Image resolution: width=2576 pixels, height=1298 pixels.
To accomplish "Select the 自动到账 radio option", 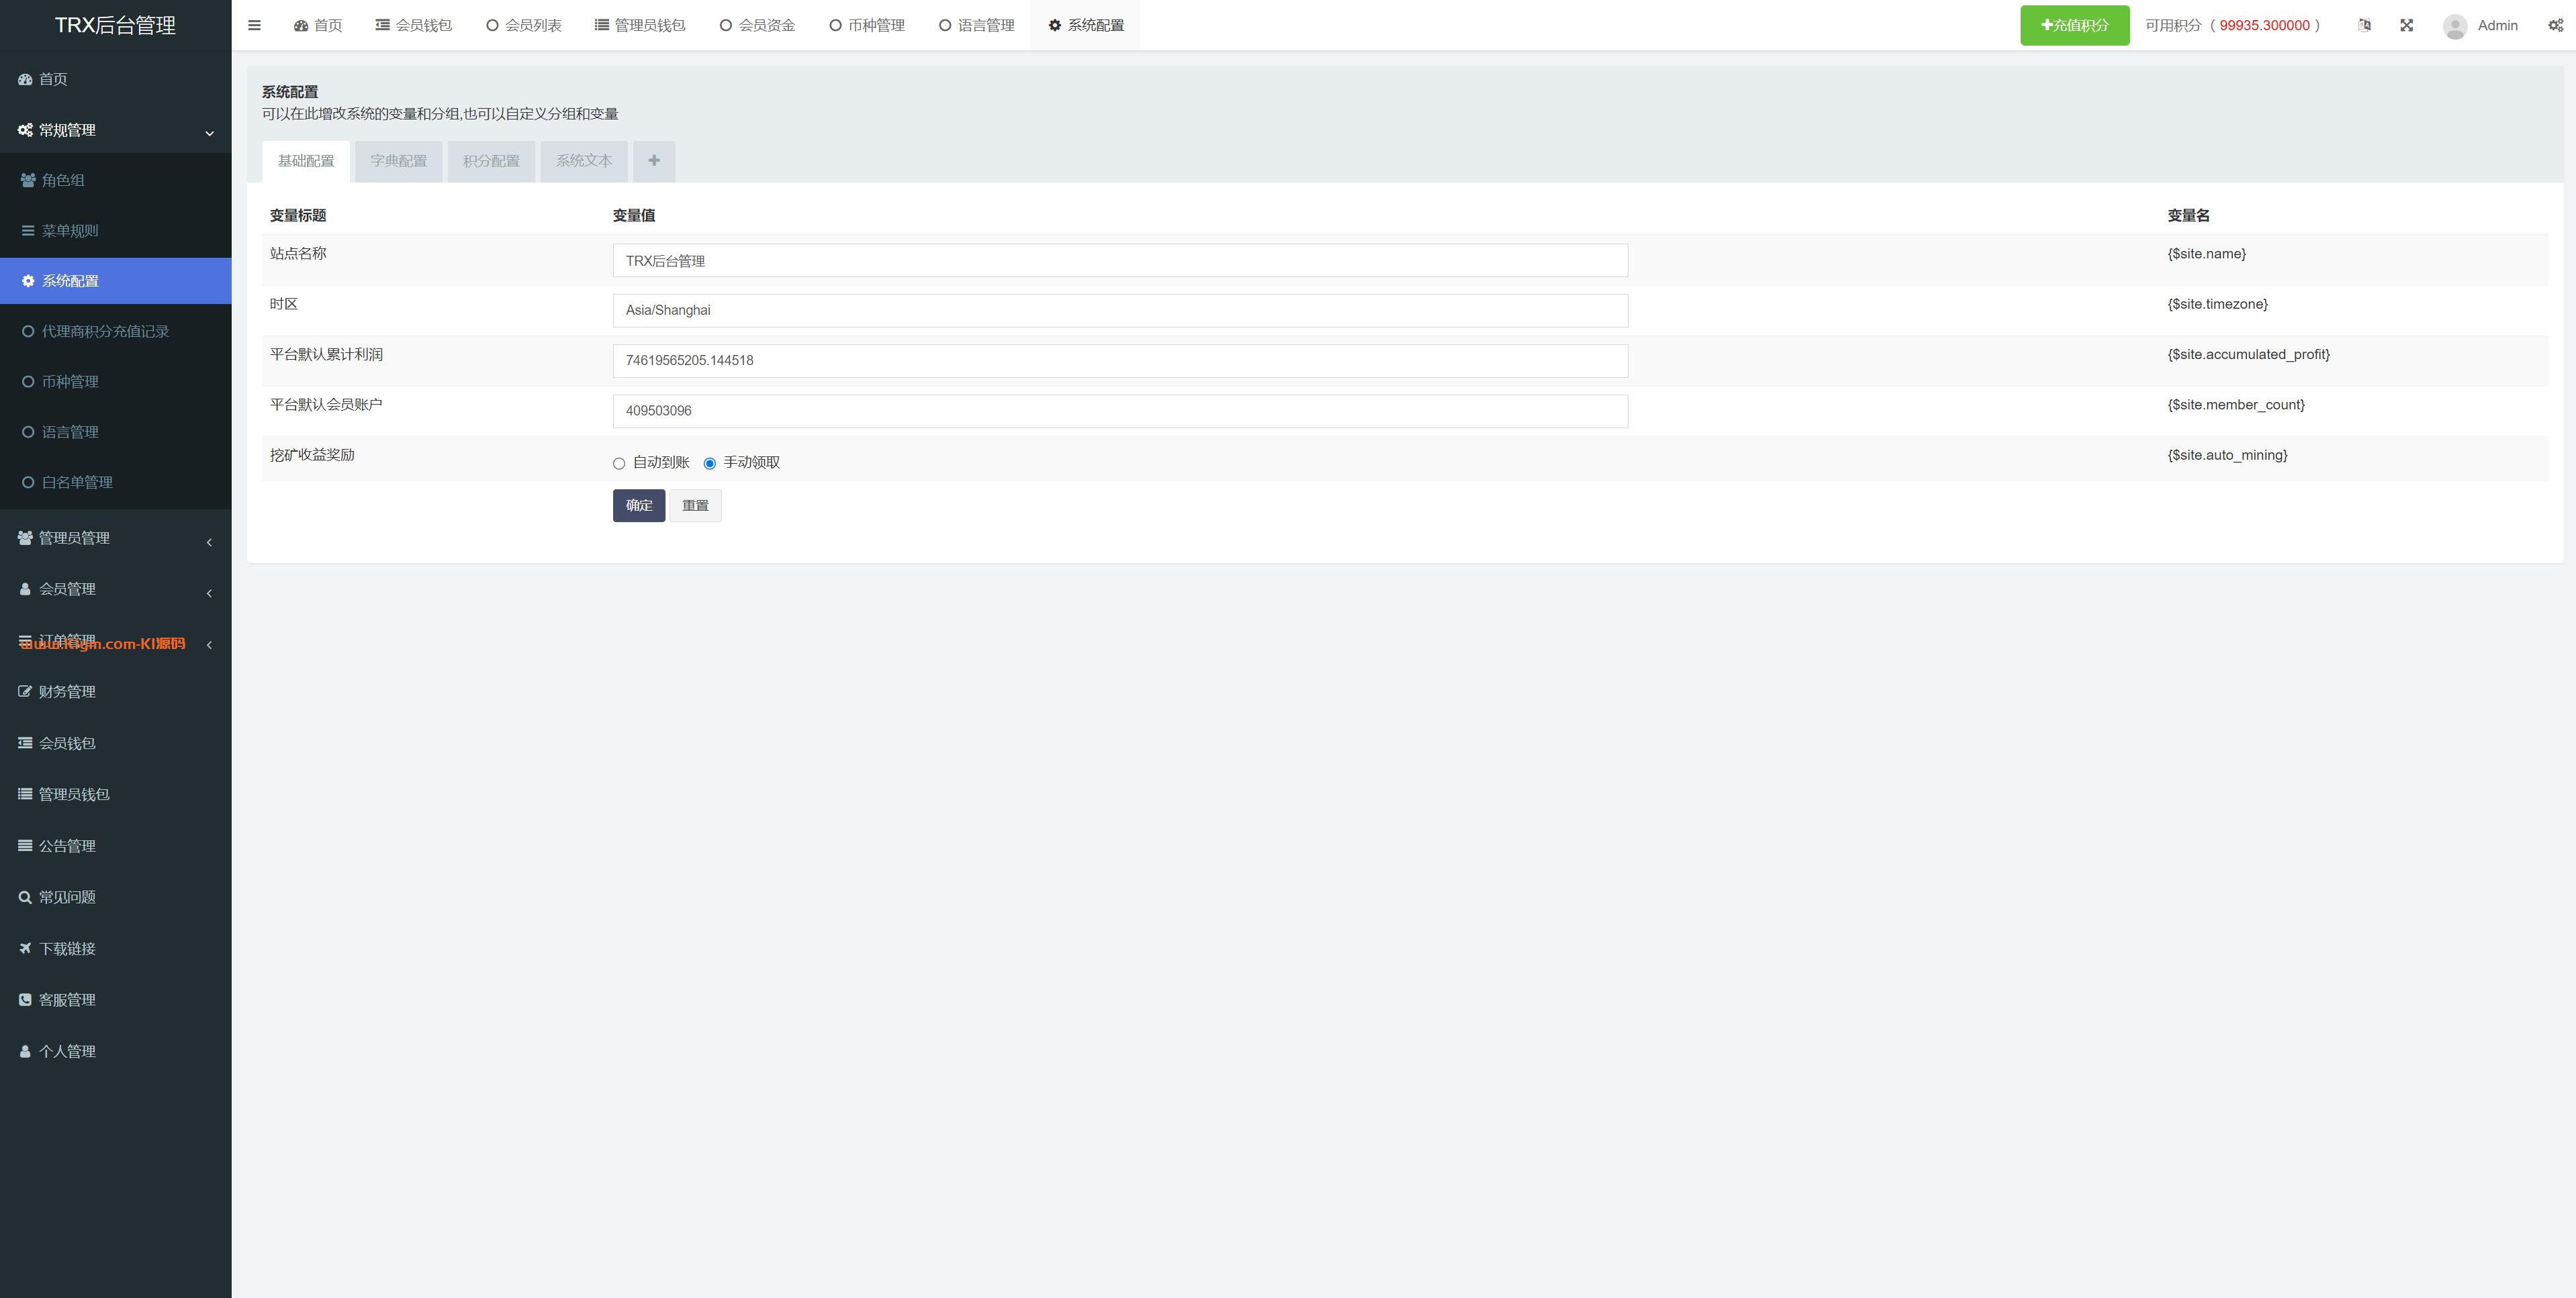I will point(619,462).
